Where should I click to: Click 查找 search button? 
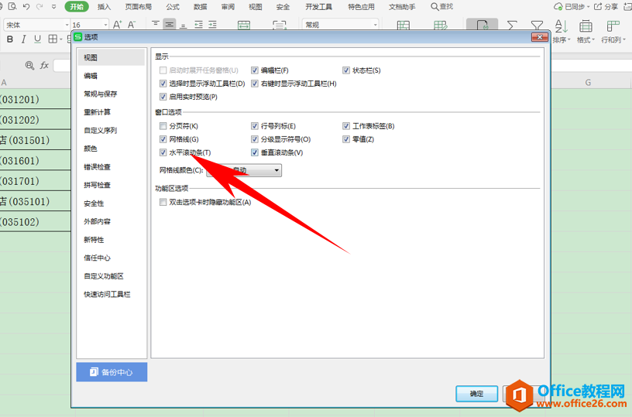coord(441,6)
